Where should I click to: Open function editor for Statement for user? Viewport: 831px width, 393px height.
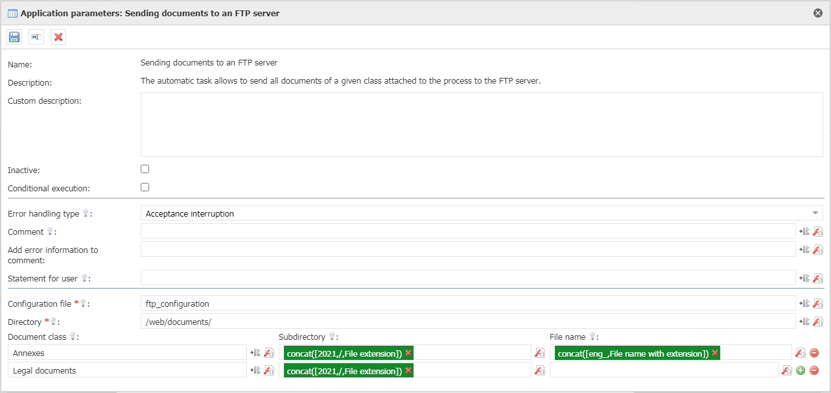[817, 278]
